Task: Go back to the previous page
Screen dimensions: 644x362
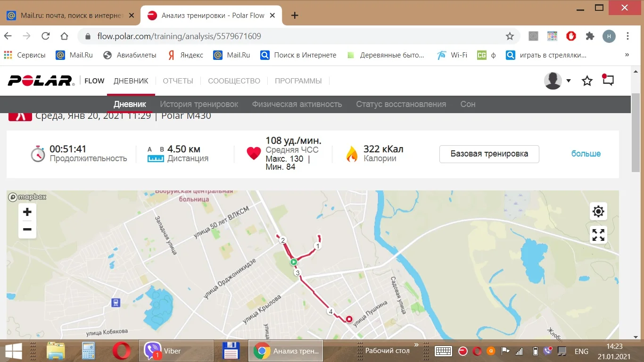Action: (x=8, y=36)
